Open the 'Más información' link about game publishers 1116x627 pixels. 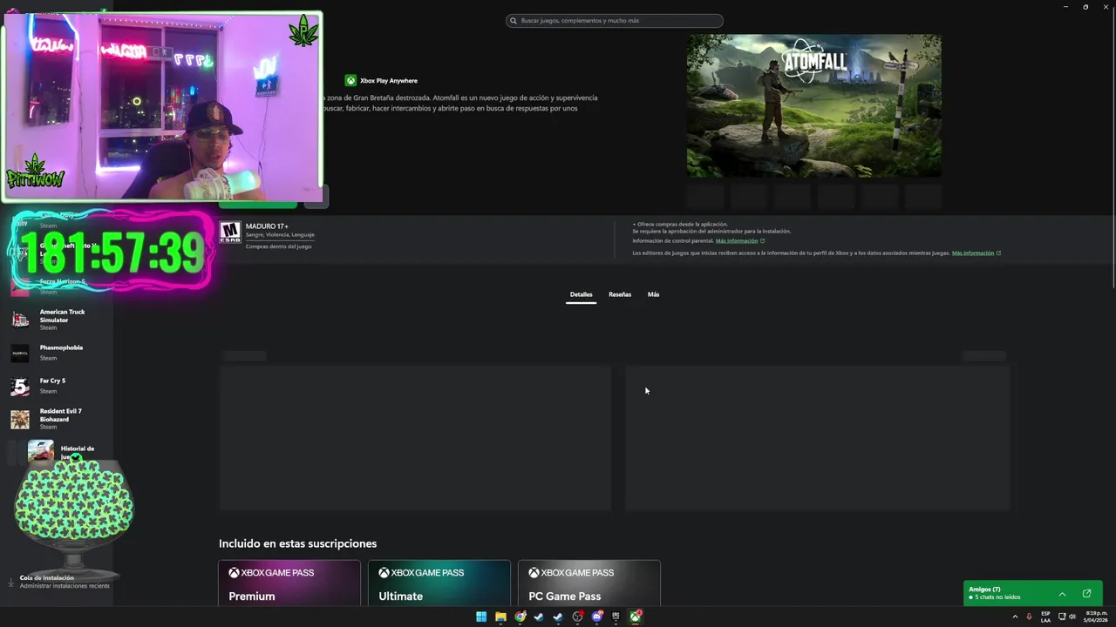click(976, 253)
